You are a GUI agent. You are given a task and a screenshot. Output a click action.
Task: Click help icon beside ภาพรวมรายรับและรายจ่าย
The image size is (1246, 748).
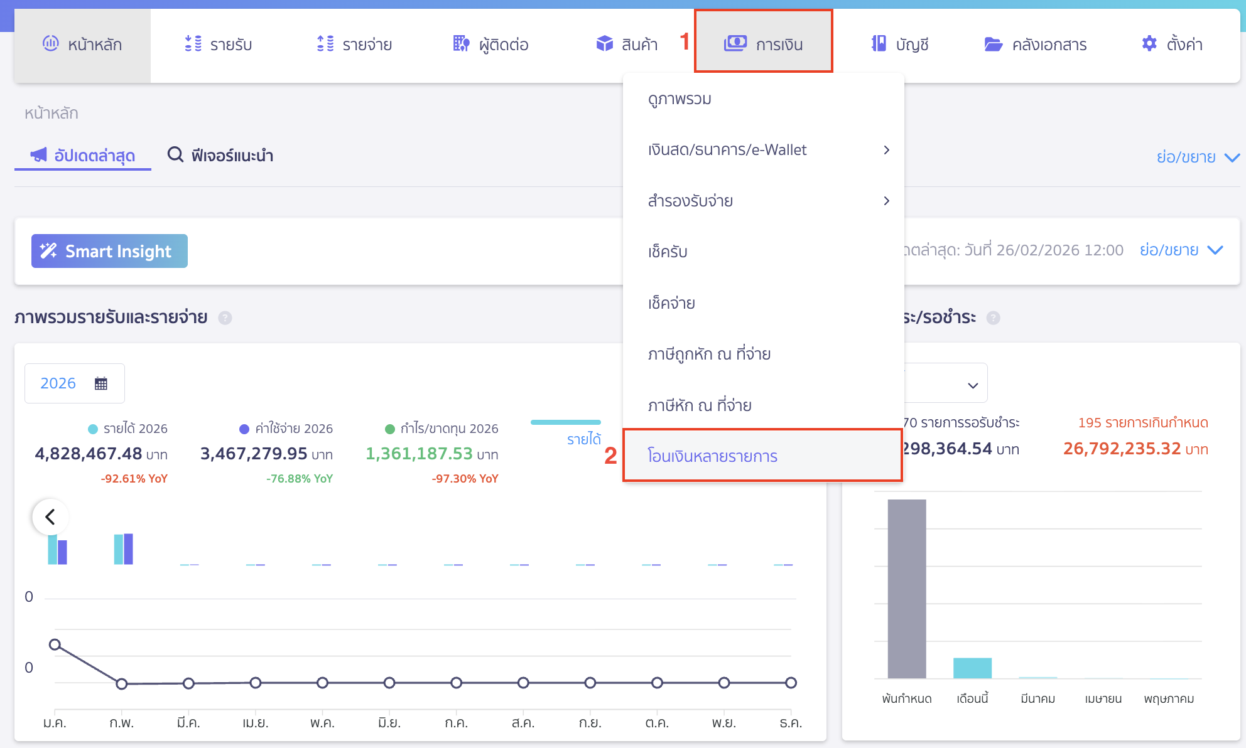pos(225,318)
